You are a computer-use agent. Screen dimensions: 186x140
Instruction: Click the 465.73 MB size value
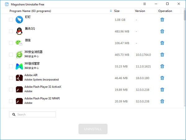pos(122,55)
